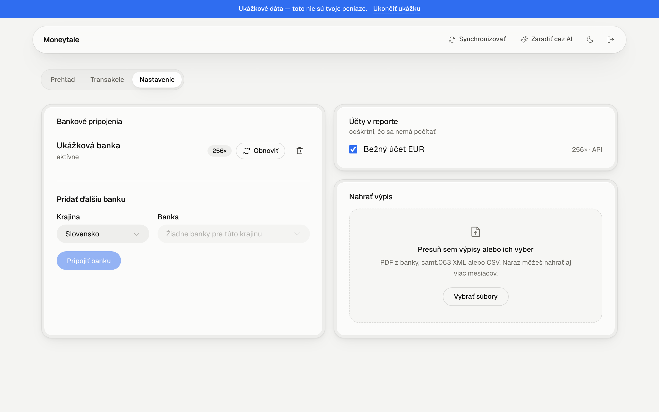Image resolution: width=659 pixels, height=412 pixels.
Task: Switch to the Prehľad tab
Action: 63,80
